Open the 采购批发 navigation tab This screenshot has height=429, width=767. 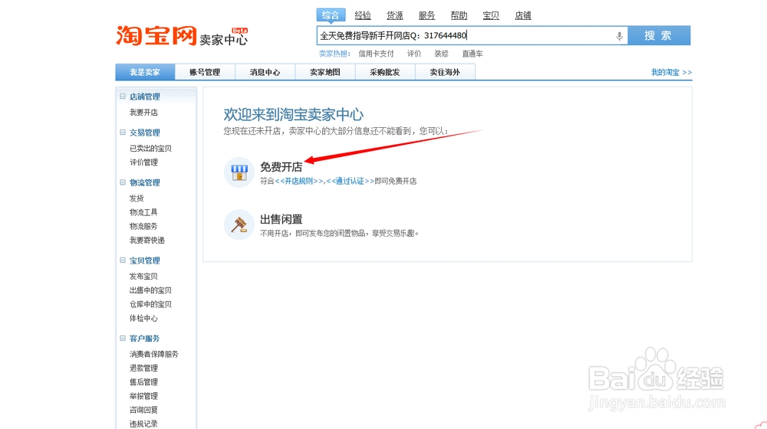pos(385,72)
